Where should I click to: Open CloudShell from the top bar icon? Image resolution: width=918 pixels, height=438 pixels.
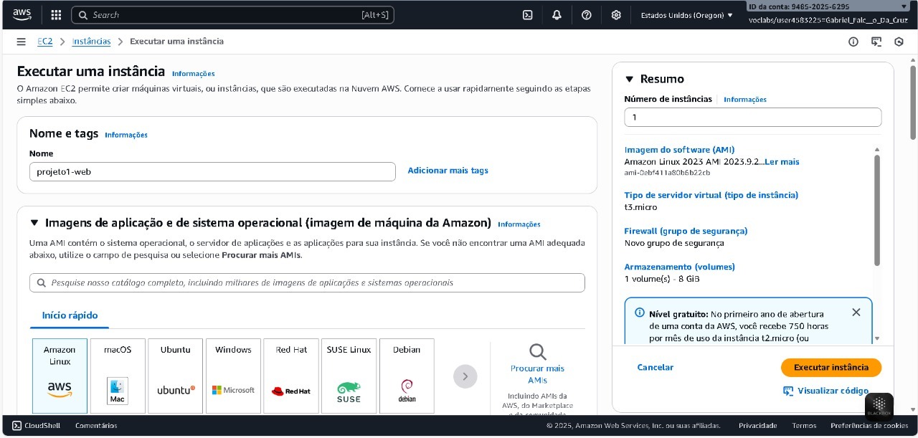point(527,15)
